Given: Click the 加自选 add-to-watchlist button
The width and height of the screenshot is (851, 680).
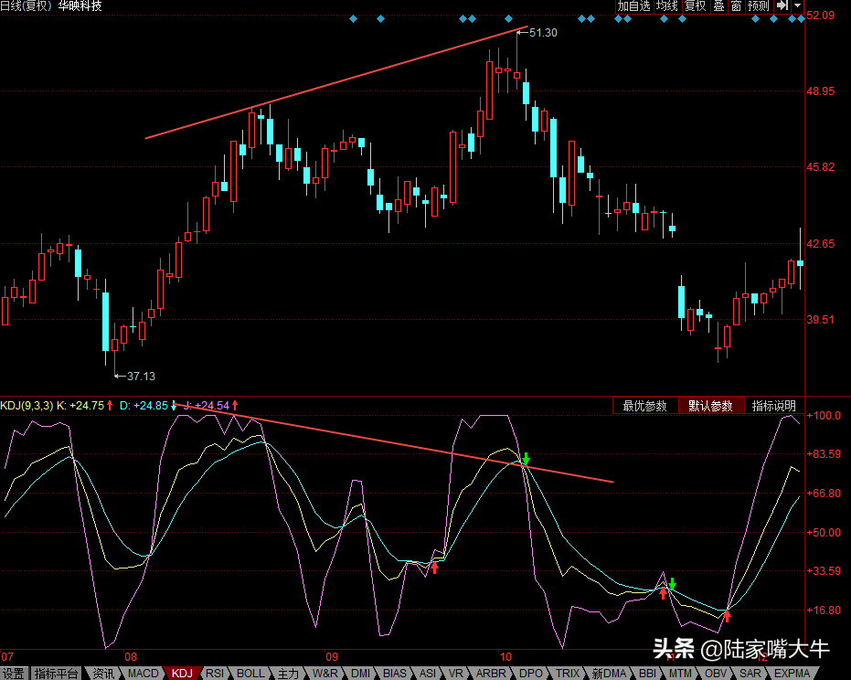Looking at the screenshot, I should tap(633, 6).
